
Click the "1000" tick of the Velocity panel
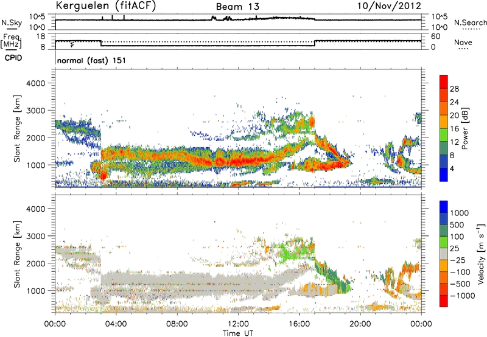(36, 291)
